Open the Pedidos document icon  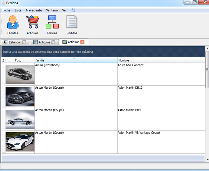pos(72,25)
